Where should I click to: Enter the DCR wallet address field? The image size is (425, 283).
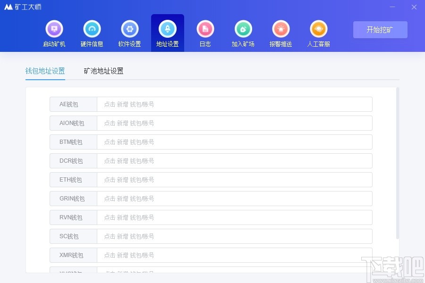(x=235, y=161)
